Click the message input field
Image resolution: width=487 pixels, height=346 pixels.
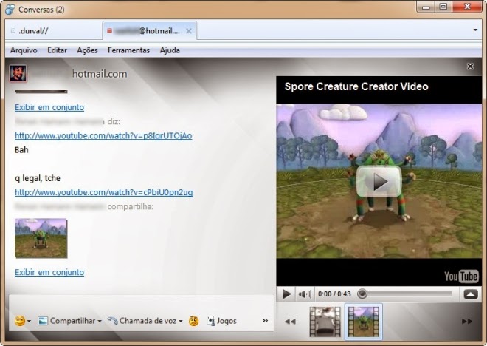[142, 303]
